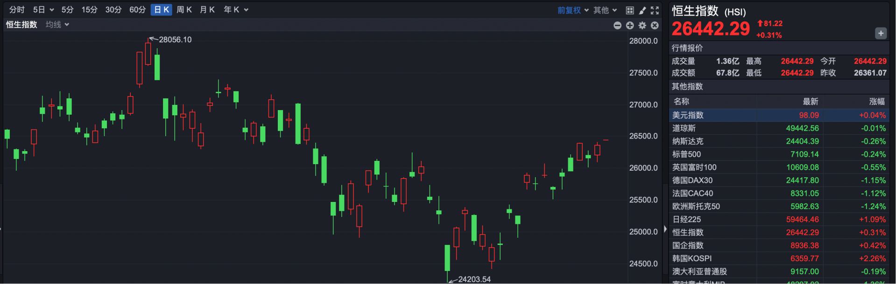This screenshot has width=896, height=284.
Task: Select the 韩国KOSPI index row
Action: coord(779,259)
